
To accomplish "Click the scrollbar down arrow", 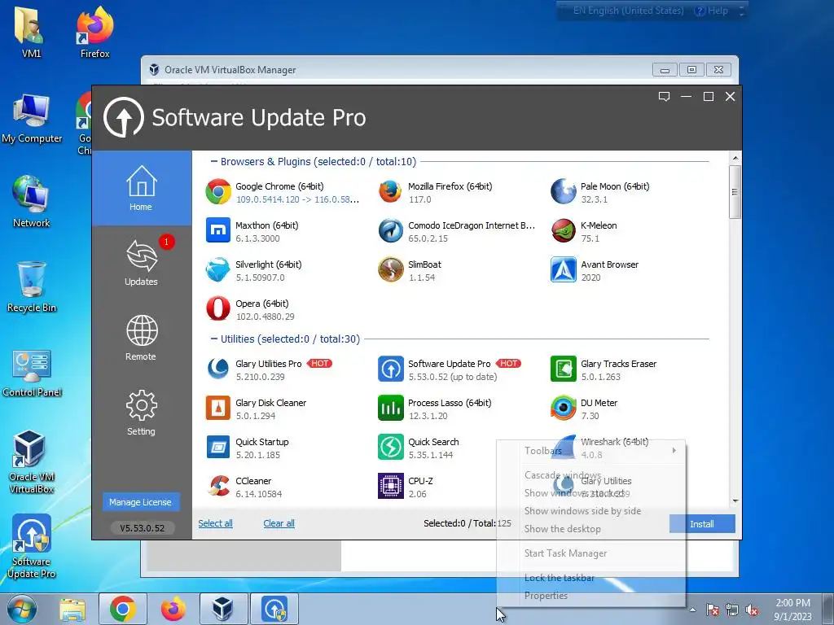I will click(735, 500).
